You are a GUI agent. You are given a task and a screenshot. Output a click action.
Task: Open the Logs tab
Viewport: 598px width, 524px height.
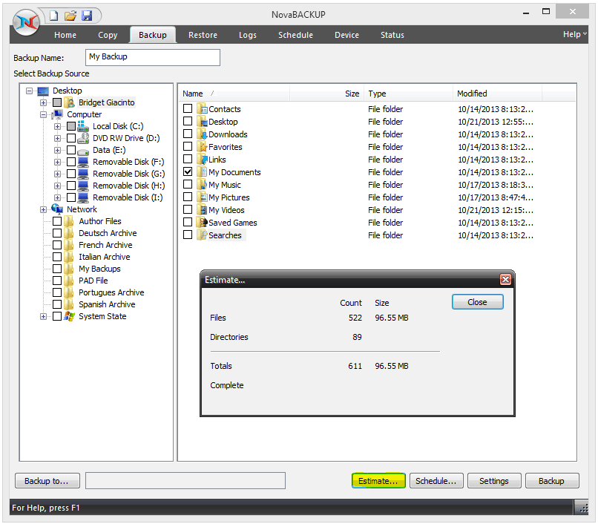point(248,35)
